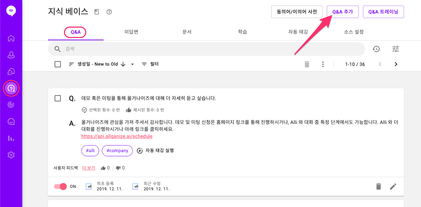Toggle sort direction arrow next to New to Old

click(x=123, y=64)
